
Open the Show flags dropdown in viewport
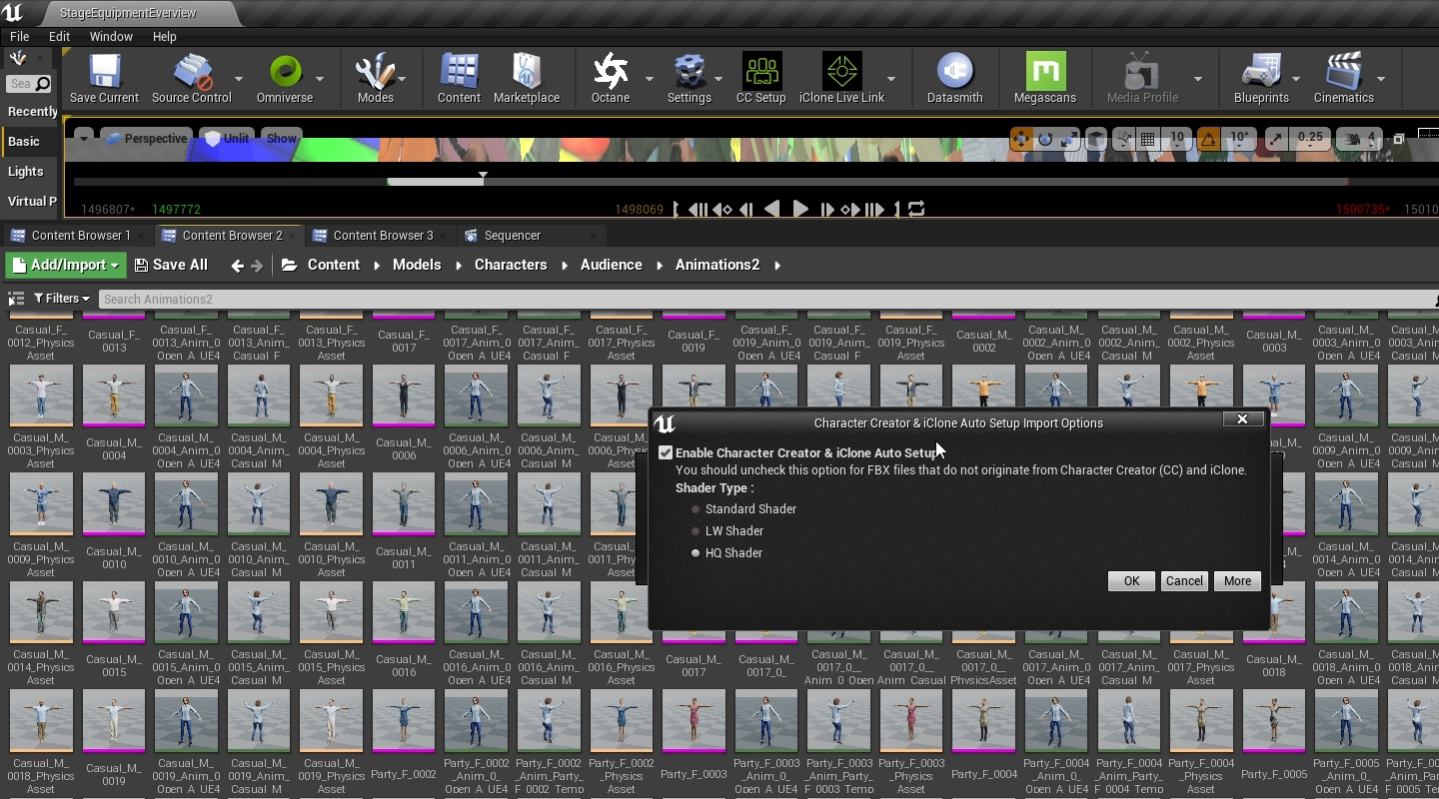click(281, 139)
